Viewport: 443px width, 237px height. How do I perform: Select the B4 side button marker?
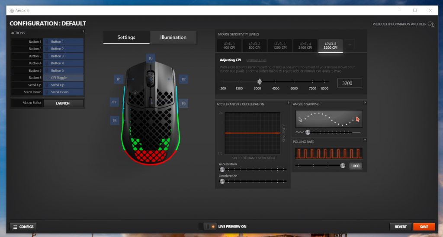[x=114, y=120]
